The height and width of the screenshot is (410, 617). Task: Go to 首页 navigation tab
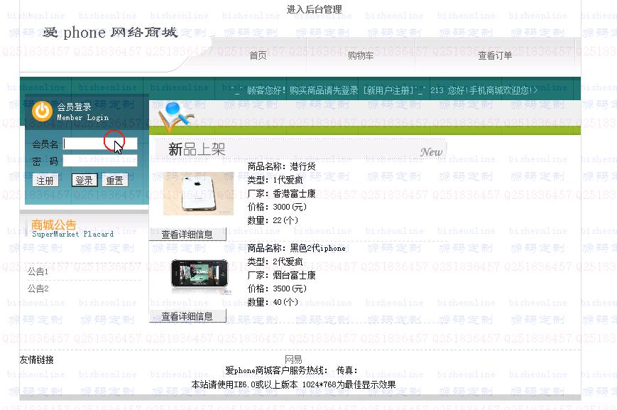point(258,55)
